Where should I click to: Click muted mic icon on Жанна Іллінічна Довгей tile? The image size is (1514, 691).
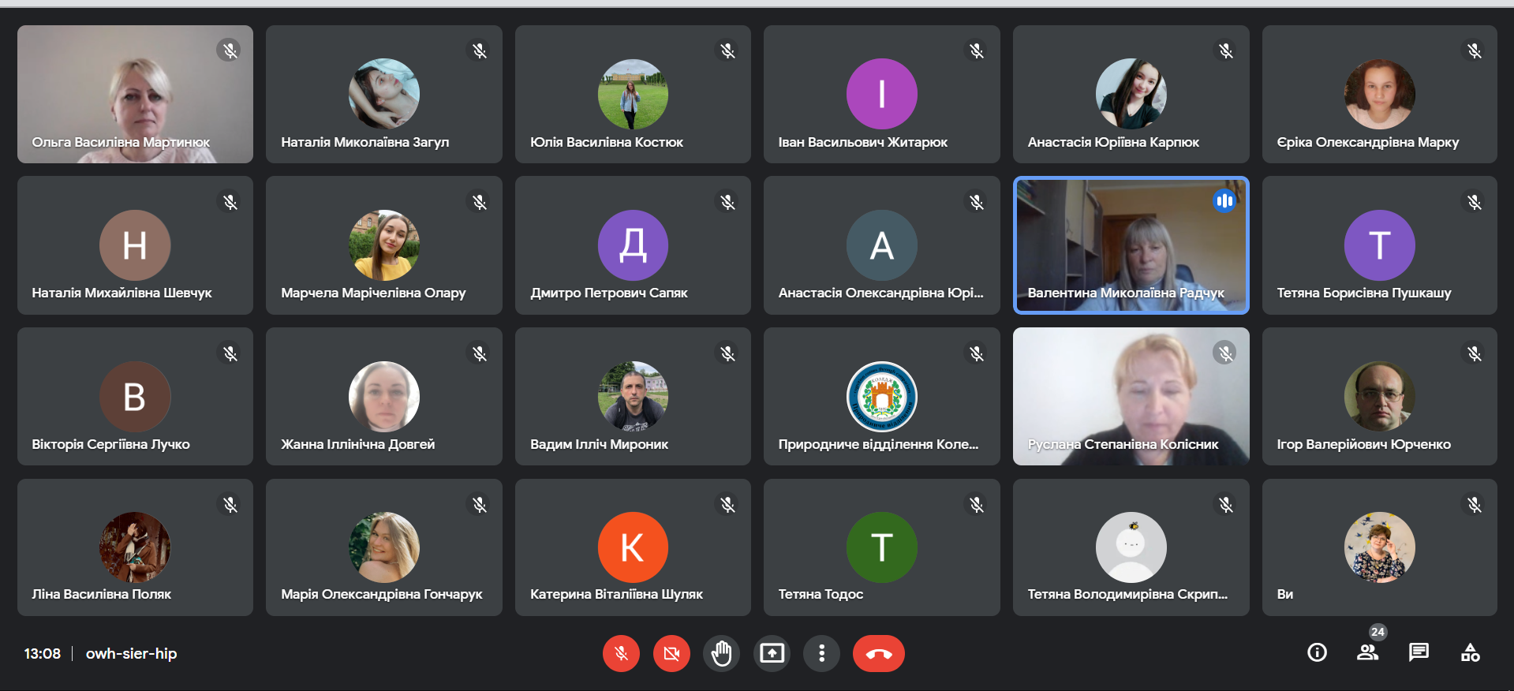pos(479,353)
